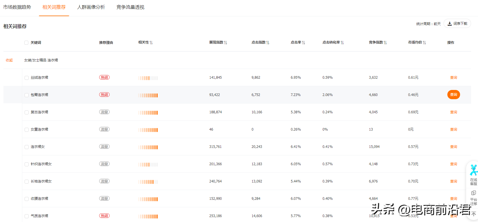Screen dimensions: 478x222
Task: Click 竞争指数 value 15,094
Action: point(374,147)
